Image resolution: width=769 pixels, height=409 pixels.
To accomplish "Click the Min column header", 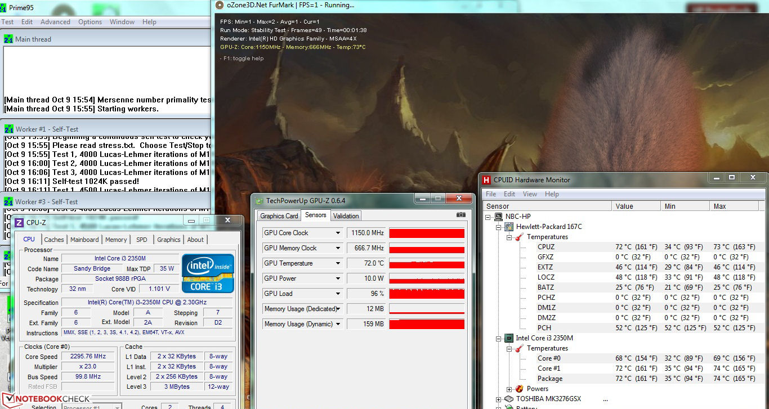I will tap(685, 206).
